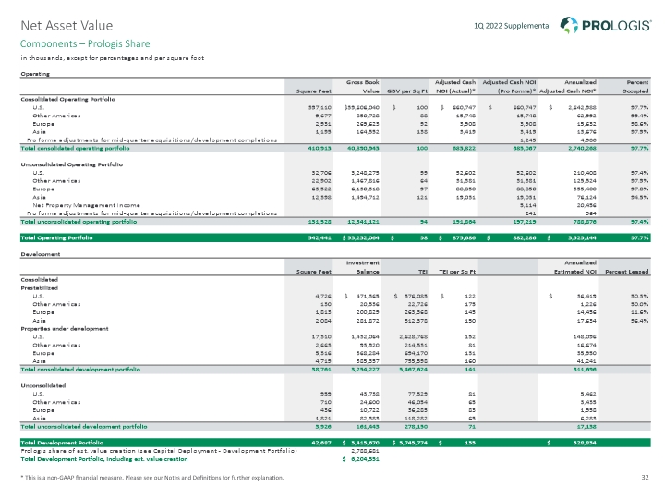
Task: Click the 'Square Feet' header in Development table
Action: [314, 272]
